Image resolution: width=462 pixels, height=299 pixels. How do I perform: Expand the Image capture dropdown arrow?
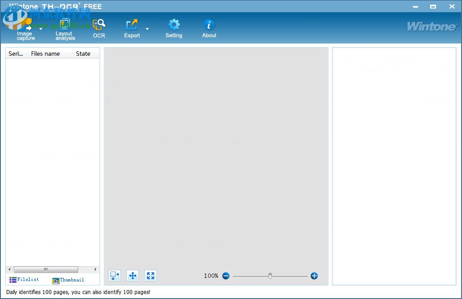point(41,29)
